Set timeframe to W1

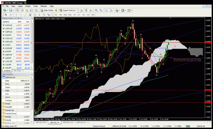[88, 15]
